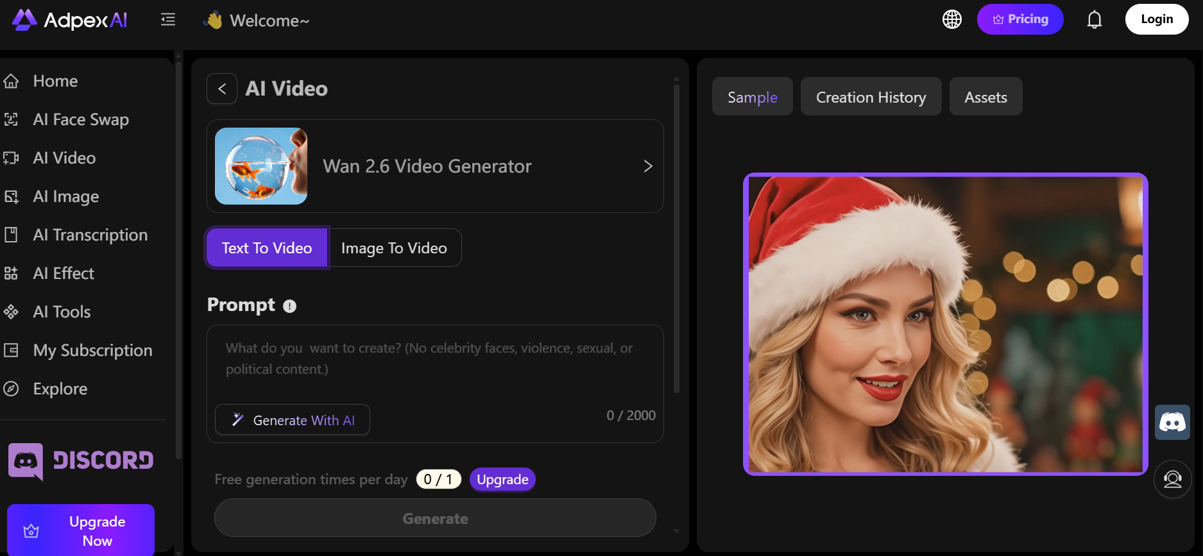Click the AI Video panel heading
The width and height of the screenshot is (1203, 556).
click(287, 88)
